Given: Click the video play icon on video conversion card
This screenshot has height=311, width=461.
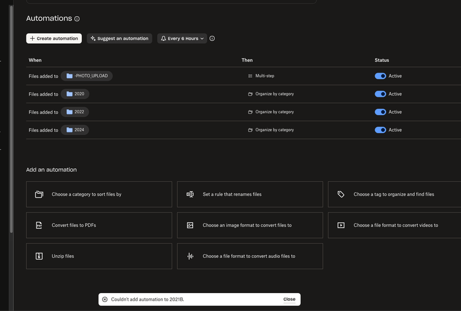Looking at the screenshot, I should (341, 225).
